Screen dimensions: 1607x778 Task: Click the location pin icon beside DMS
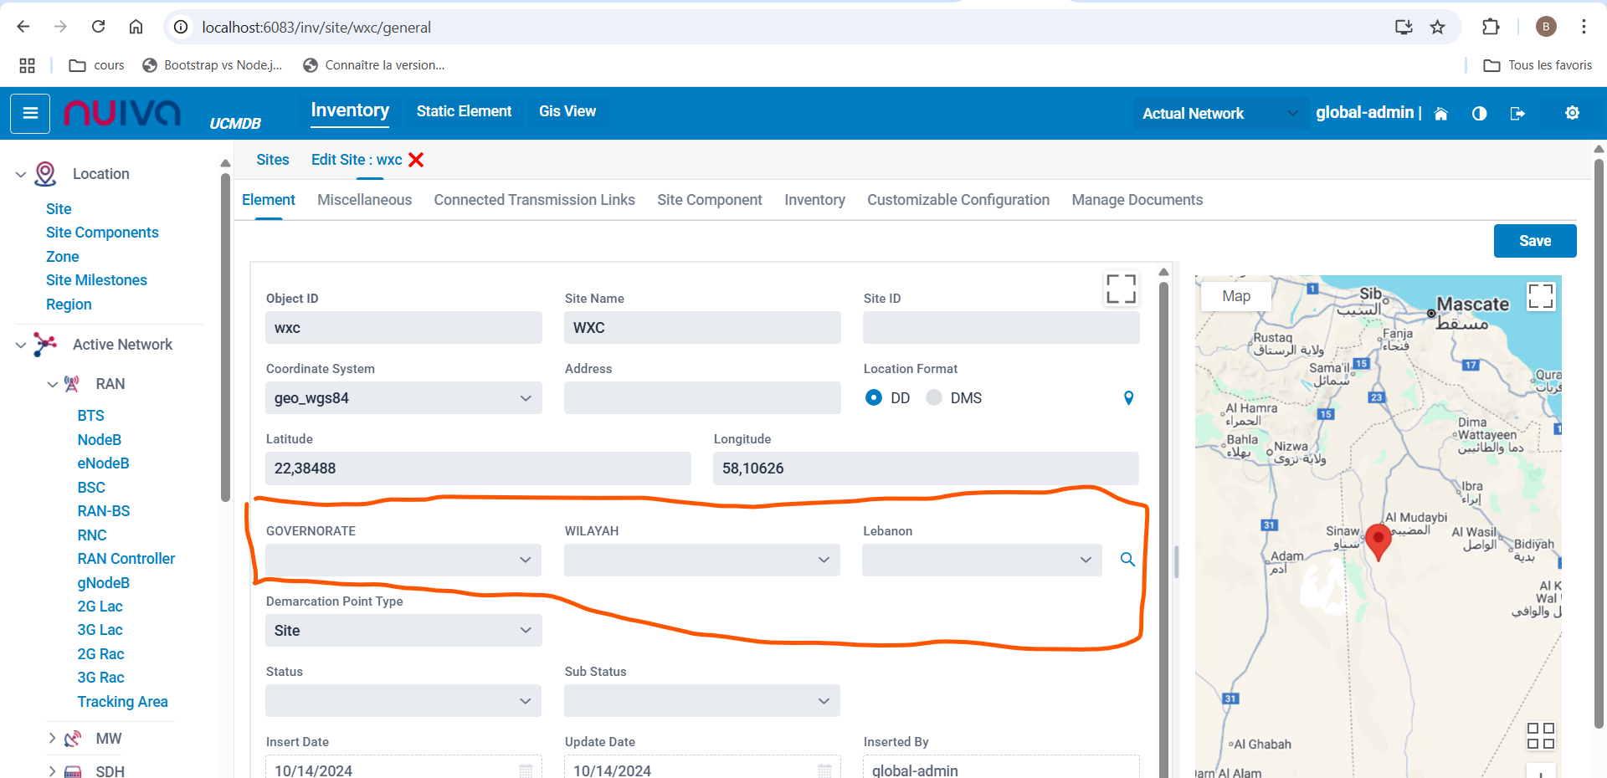[x=1128, y=398]
